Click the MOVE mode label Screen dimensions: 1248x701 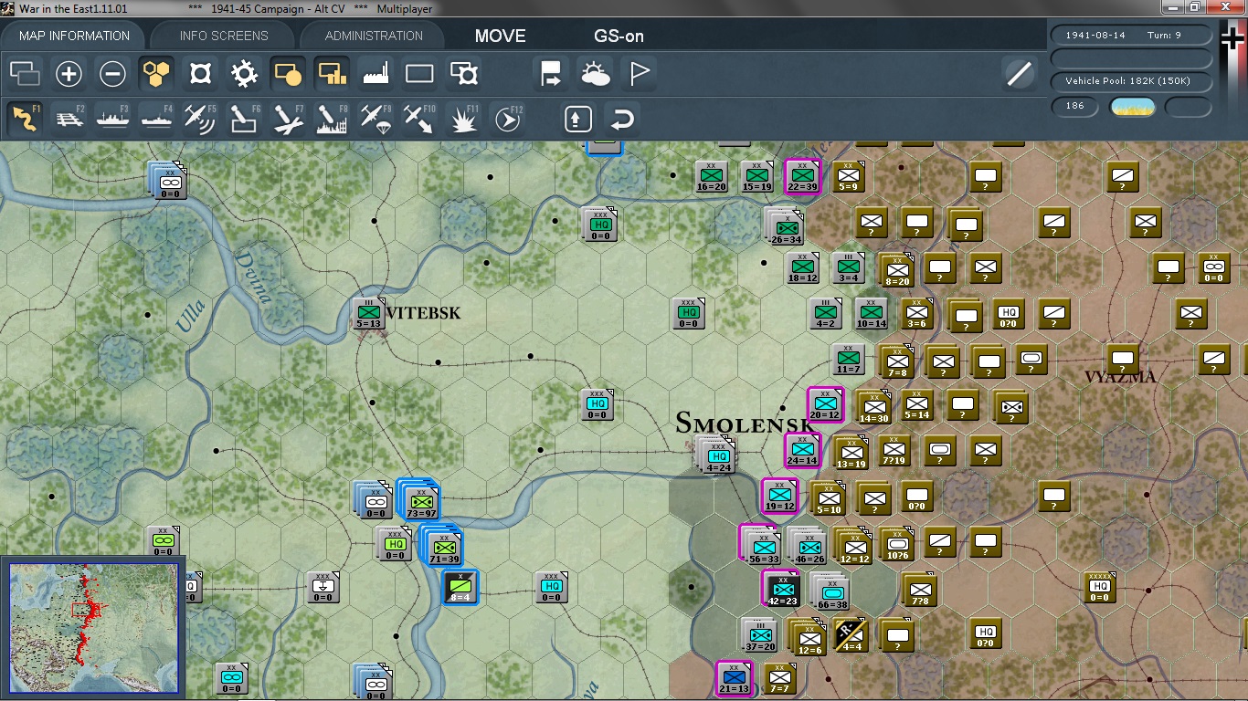click(500, 37)
